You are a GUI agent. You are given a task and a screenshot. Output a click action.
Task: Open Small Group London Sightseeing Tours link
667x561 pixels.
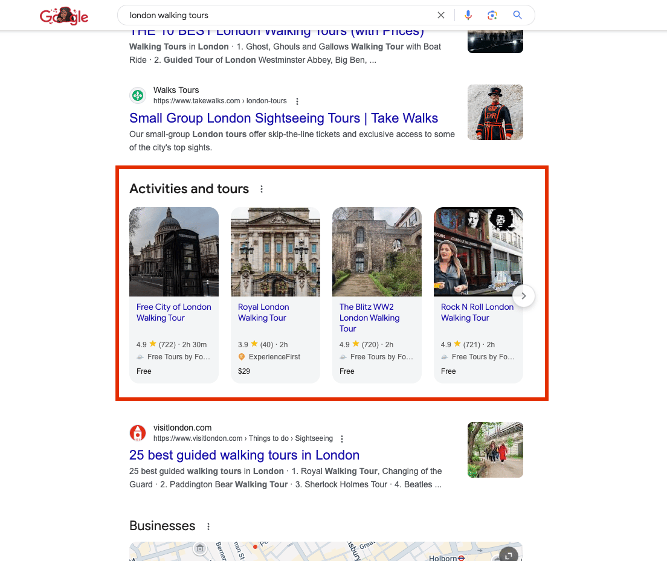tap(284, 118)
